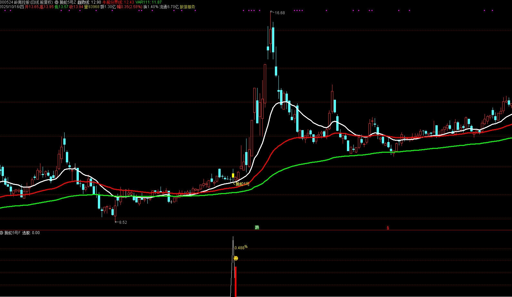Click the 牛熊分界线: 12.43 indicator value

(x=118, y=2)
